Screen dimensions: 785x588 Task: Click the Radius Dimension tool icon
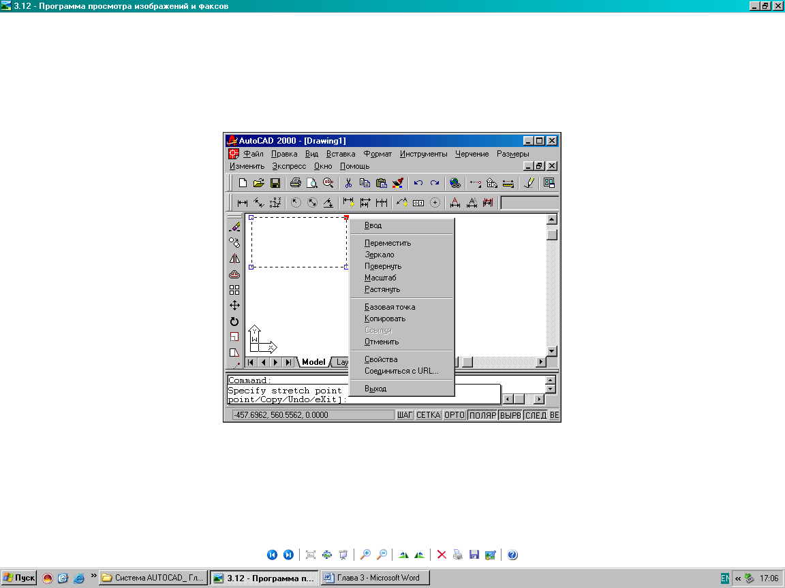(x=296, y=203)
